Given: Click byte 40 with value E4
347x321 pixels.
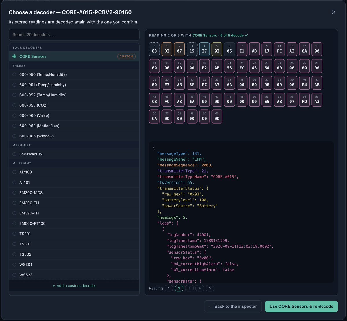Looking at the screenshot, I should (x=304, y=83).
